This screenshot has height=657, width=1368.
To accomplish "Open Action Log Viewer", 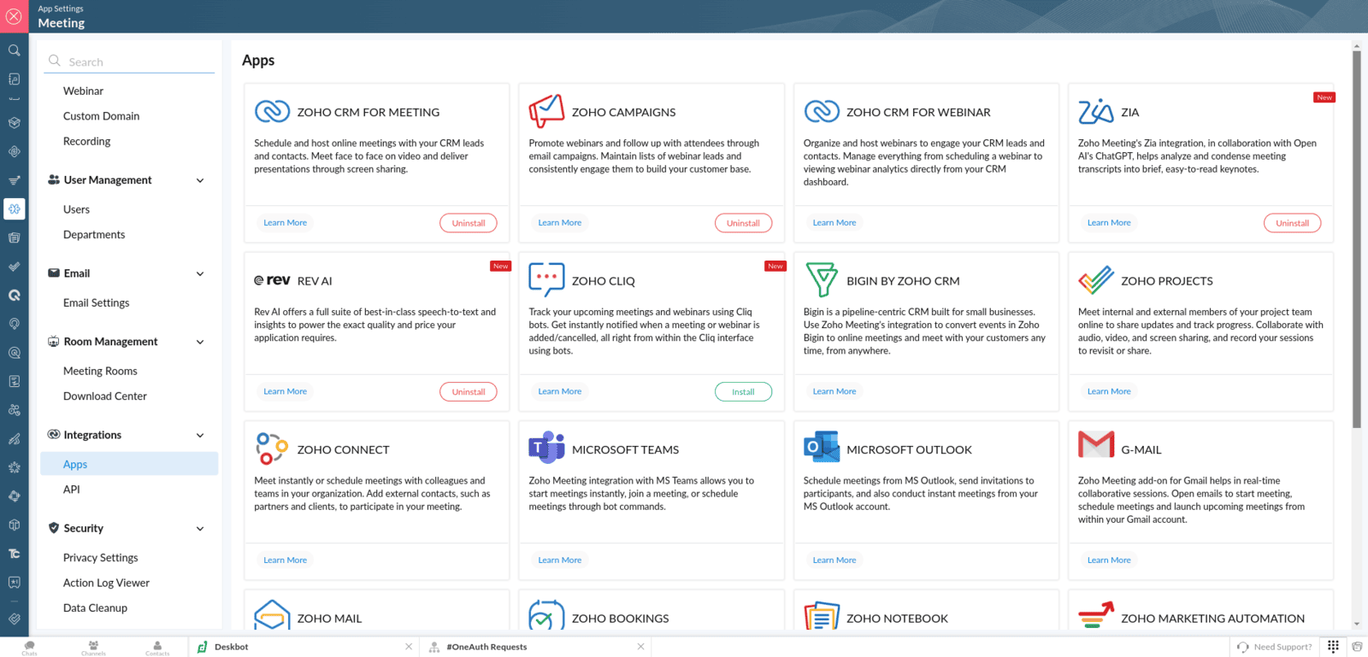I will (x=106, y=583).
